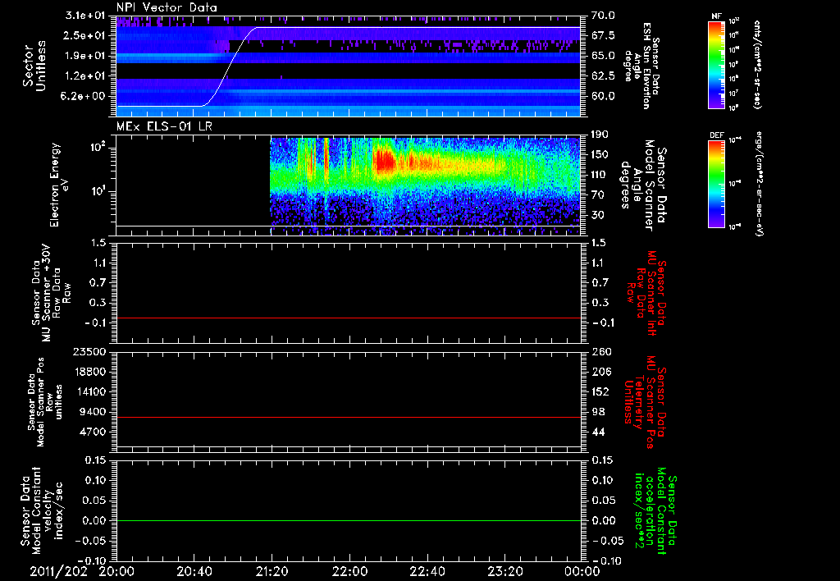840x581 pixels.
Task: Click the DEF energy flux color bar
Action: pos(716,184)
